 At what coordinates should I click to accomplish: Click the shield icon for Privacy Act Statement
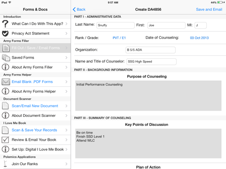tap(5, 33)
